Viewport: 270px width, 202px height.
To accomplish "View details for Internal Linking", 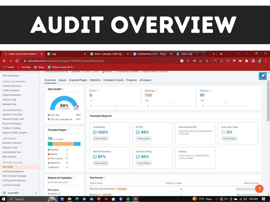I will pos(144,163).
